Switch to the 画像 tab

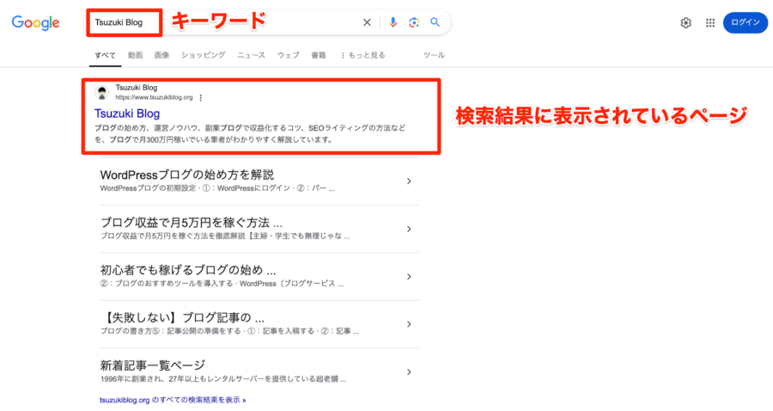[161, 55]
